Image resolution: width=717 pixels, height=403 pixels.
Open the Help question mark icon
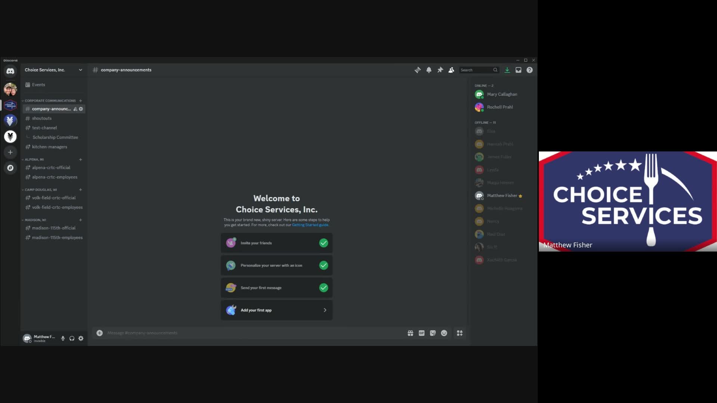tap(530, 70)
